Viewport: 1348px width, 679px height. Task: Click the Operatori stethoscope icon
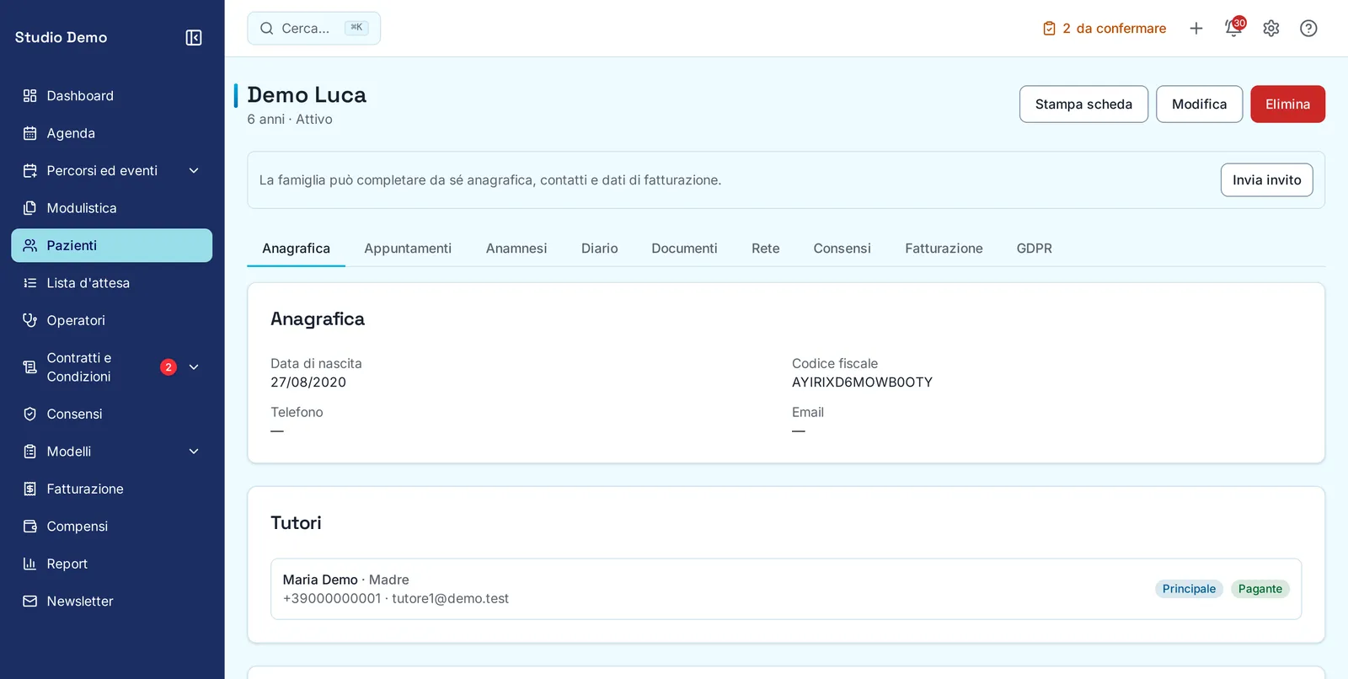point(30,320)
